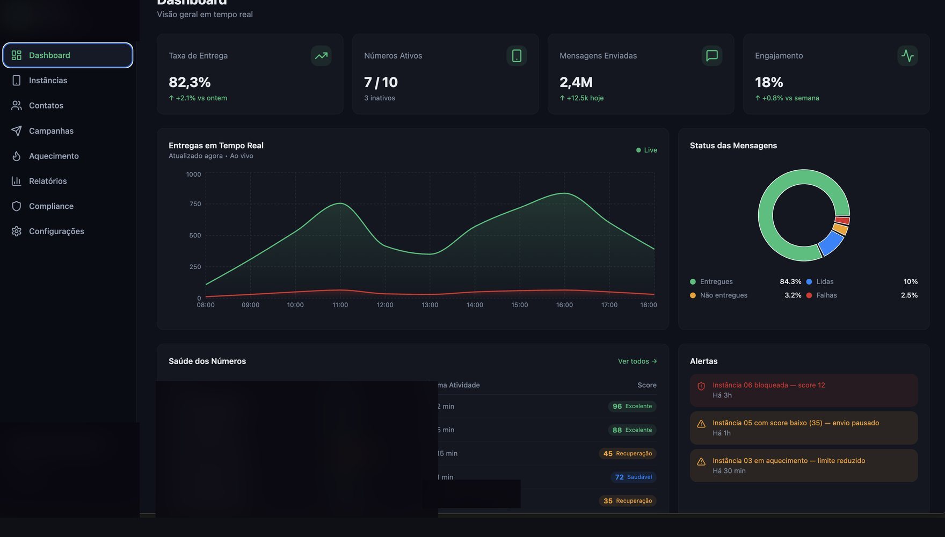This screenshot has height=537, width=945.
Task: Click the Dashboard grid icon in sidebar
Action: click(17, 55)
